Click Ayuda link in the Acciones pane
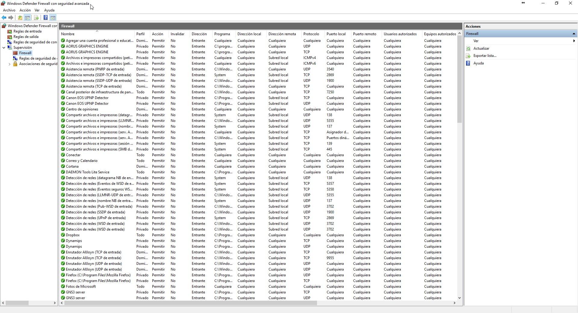The image size is (578, 313). [478, 63]
